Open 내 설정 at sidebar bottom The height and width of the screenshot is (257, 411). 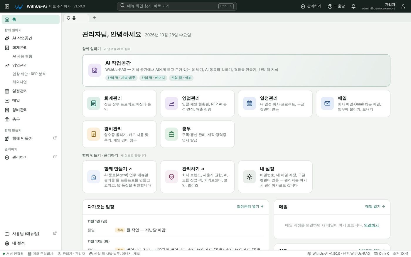pyautogui.click(x=31, y=243)
